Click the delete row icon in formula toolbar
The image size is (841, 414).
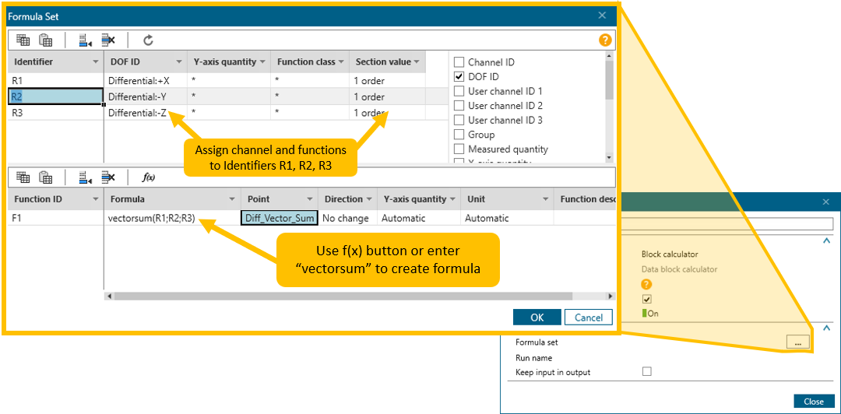click(x=108, y=177)
